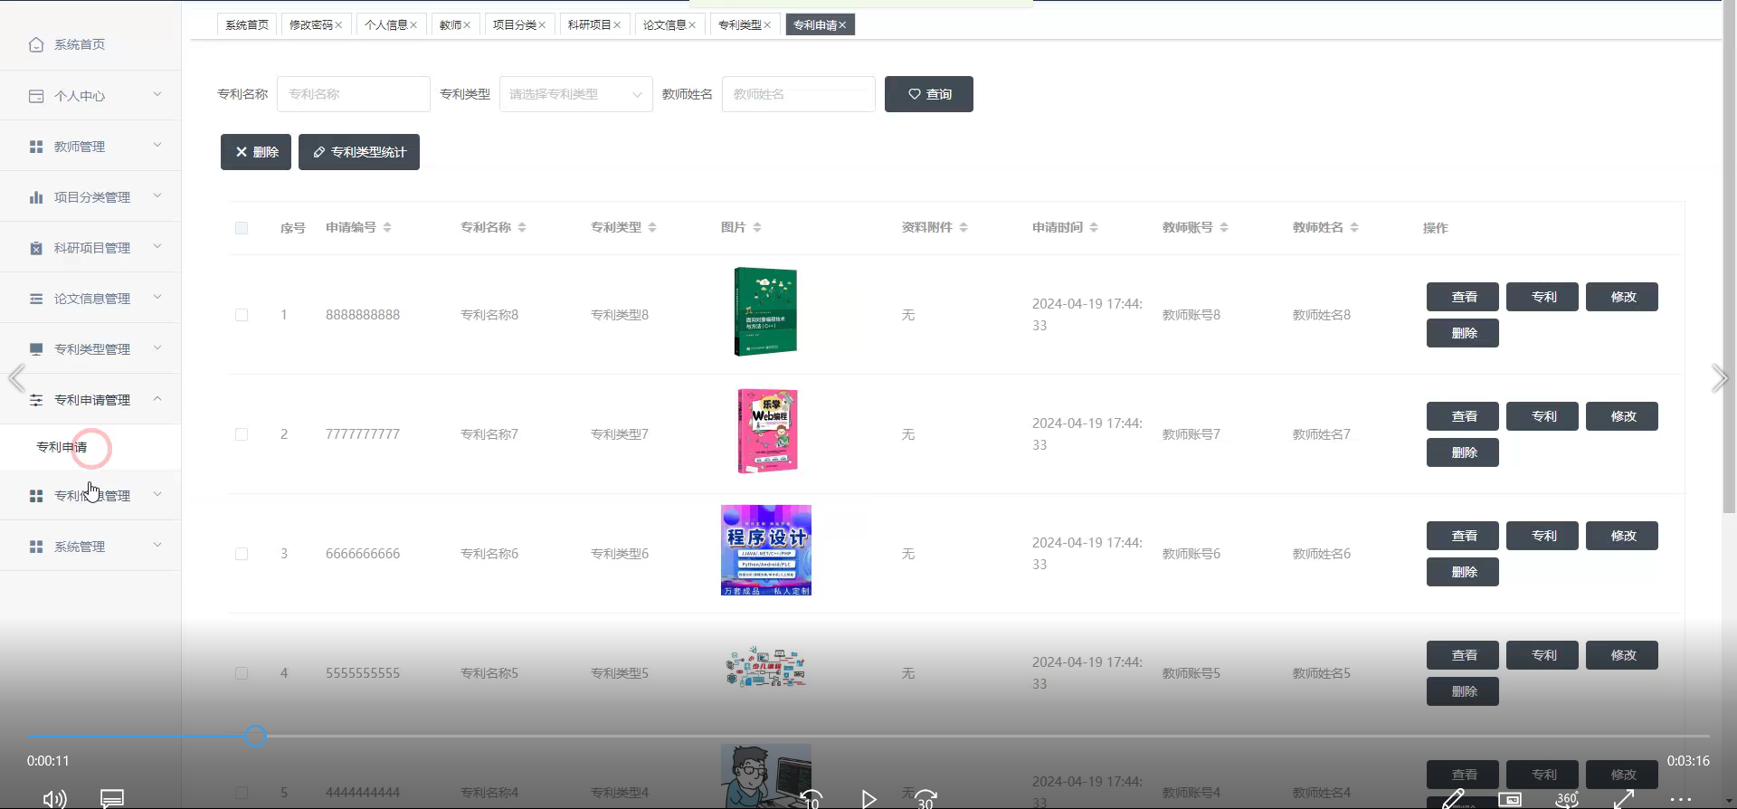Check the row 6666666666 checkbox
This screenshot has width=1737, height=809.
coord(242,554)
